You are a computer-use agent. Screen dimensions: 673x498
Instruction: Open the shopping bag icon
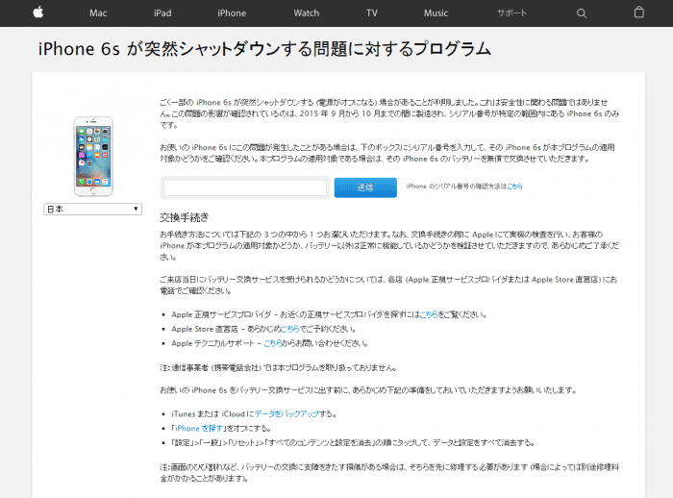[638, 12]
